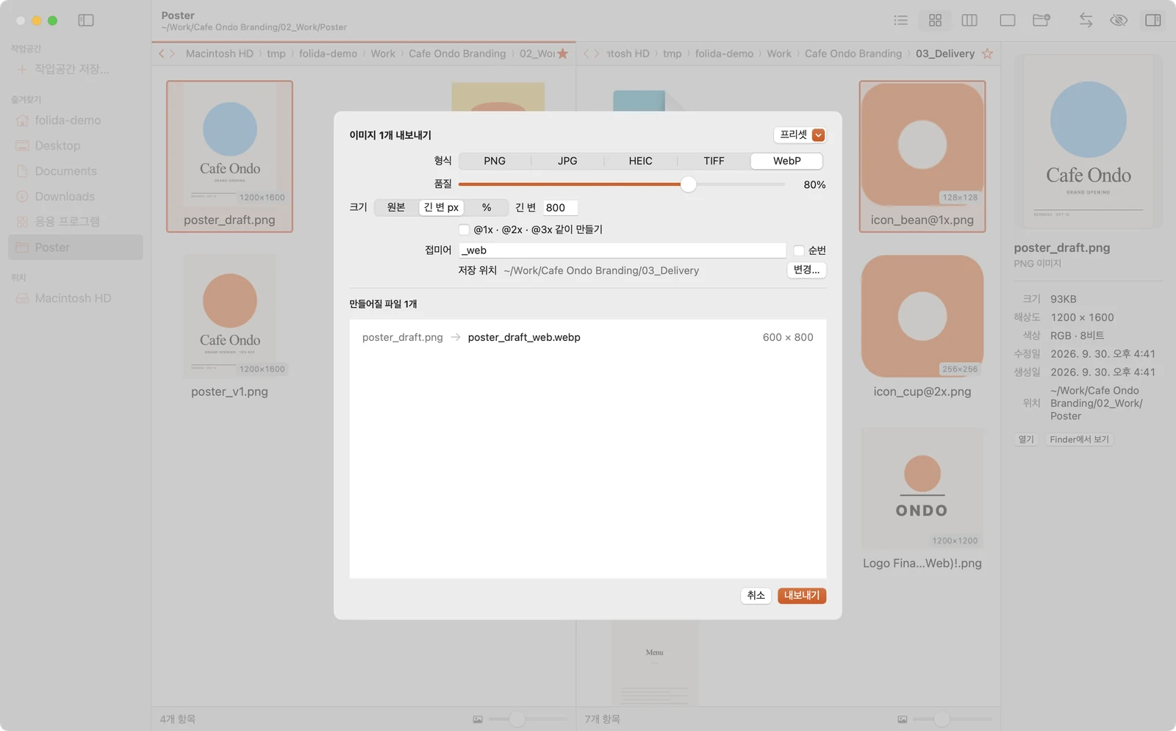The image size is (1176, 731).
Task: Click Finder에서 보기 button
Action: pyautogui.click(x=1079, y=439)
